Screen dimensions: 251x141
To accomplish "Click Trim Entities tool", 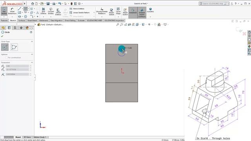I will tap(44, 11).
